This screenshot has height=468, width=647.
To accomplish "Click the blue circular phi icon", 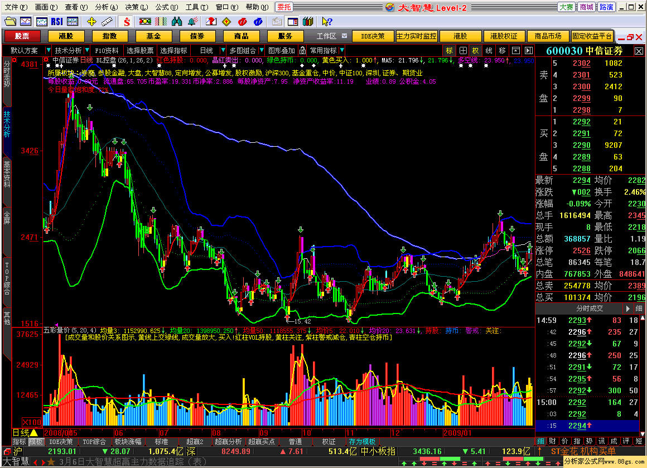I will (x=258, y=21).
